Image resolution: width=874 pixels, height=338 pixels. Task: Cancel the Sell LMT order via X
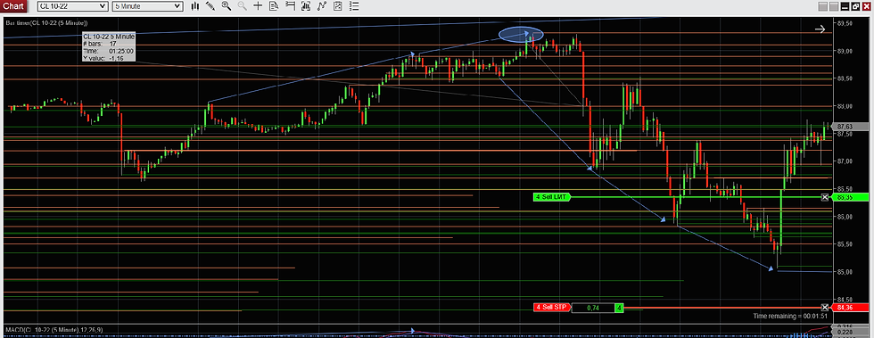(x=825, y=197)
